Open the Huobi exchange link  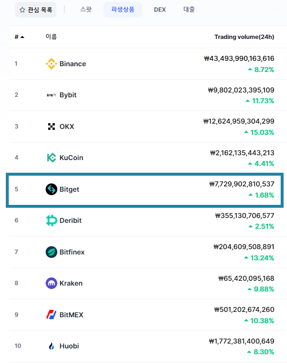(x=69, y=346)
